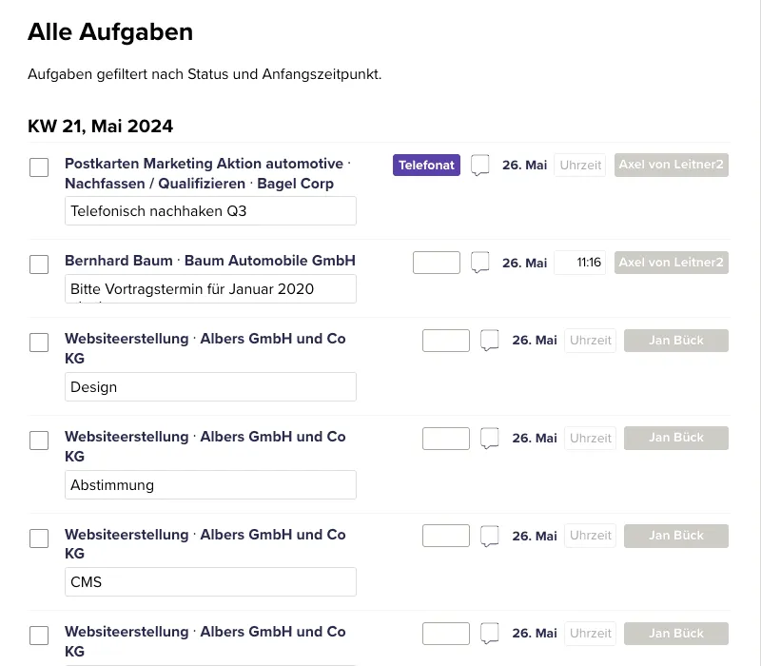Open the comment bubble on the Bernhard Baum task
The width and height of the screenshot is (761, 666).
coord(480,263)
